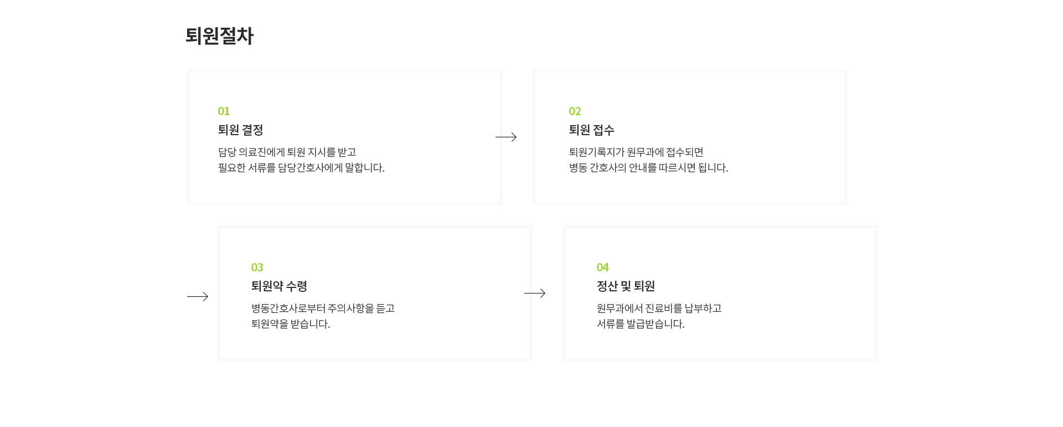Viewport: 1063px width, 427px height.
Task: Click the green 04 step number
Action: coord(603,267)
